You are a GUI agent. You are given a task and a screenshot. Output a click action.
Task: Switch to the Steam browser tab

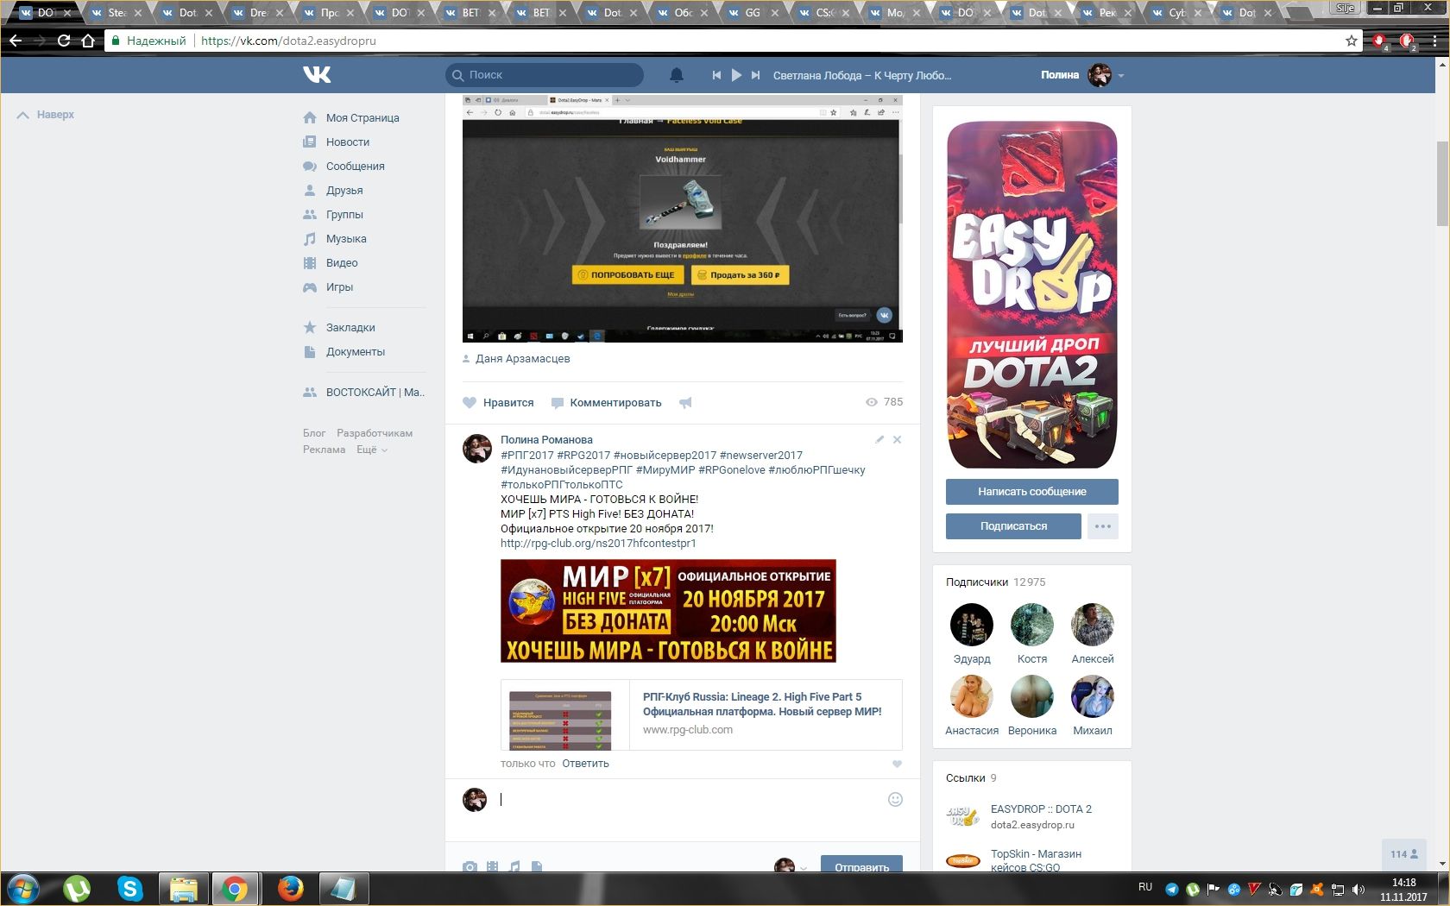[116, 12]
